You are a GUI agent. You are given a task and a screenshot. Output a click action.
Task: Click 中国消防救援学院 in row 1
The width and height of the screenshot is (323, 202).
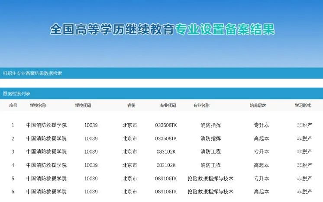pos(46,125)
